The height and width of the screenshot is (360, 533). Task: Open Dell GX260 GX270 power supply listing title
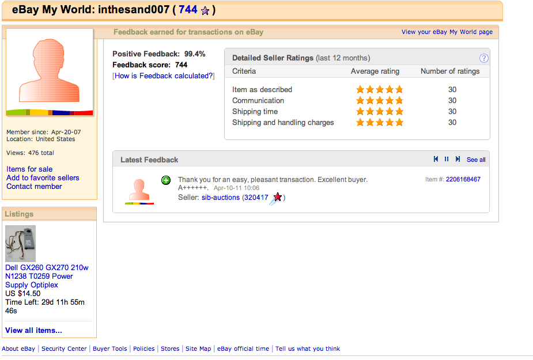point(47,276)
